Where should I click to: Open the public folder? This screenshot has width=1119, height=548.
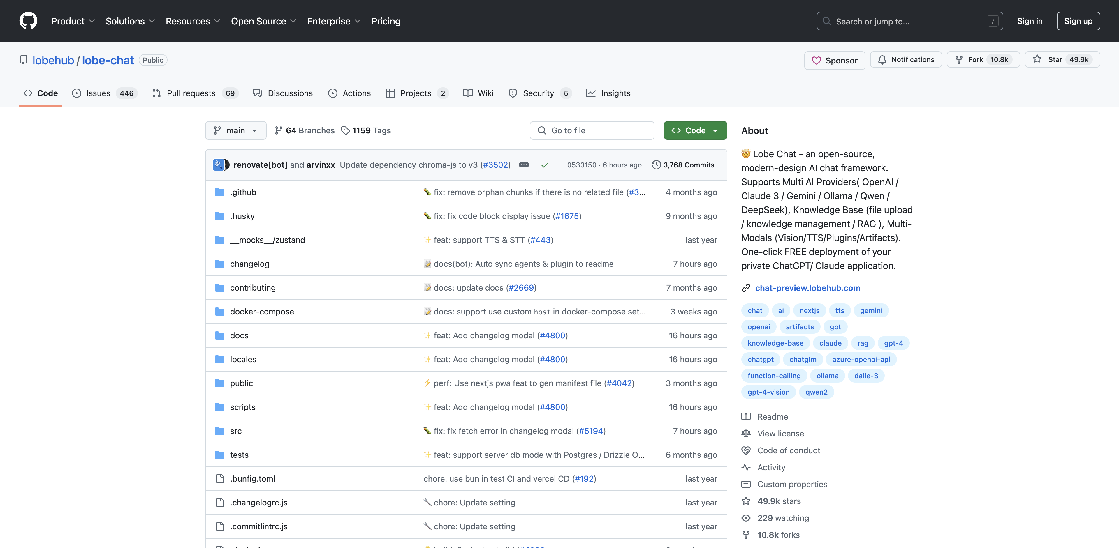241,383
